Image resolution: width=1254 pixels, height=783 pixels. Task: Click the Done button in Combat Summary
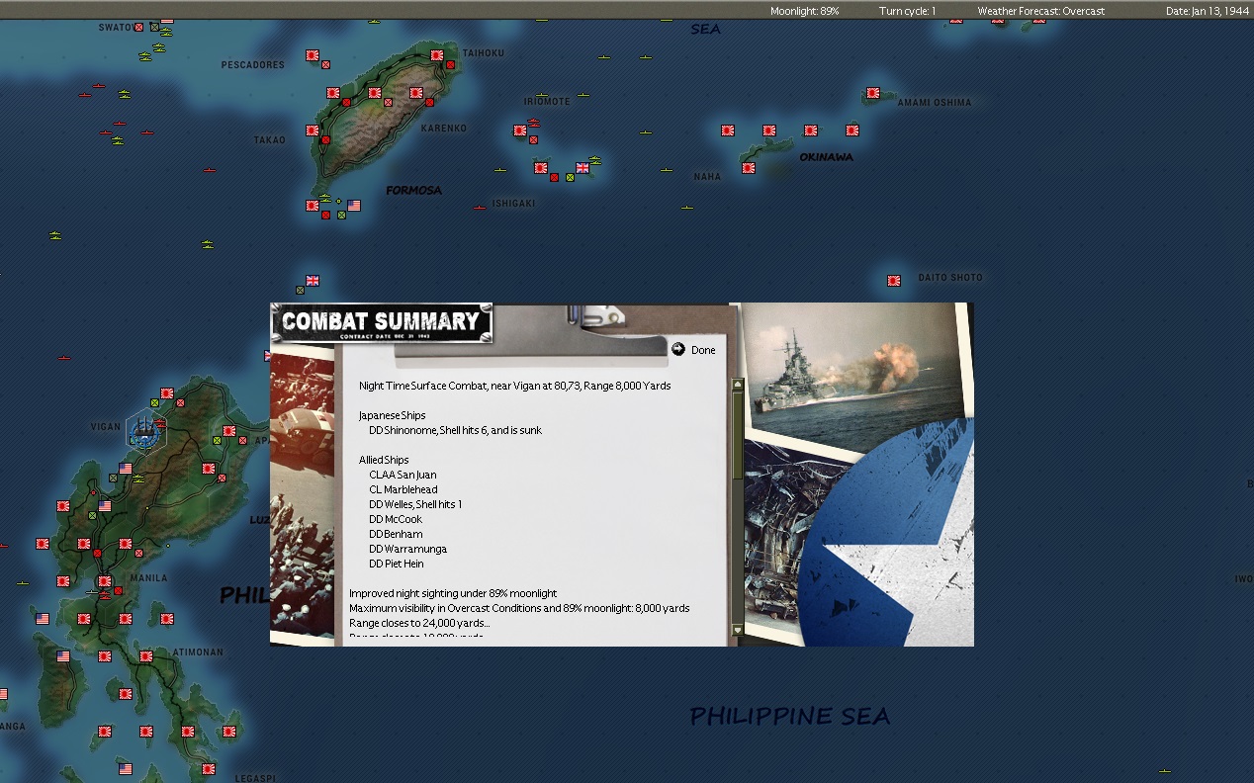[x=703, y=350]
